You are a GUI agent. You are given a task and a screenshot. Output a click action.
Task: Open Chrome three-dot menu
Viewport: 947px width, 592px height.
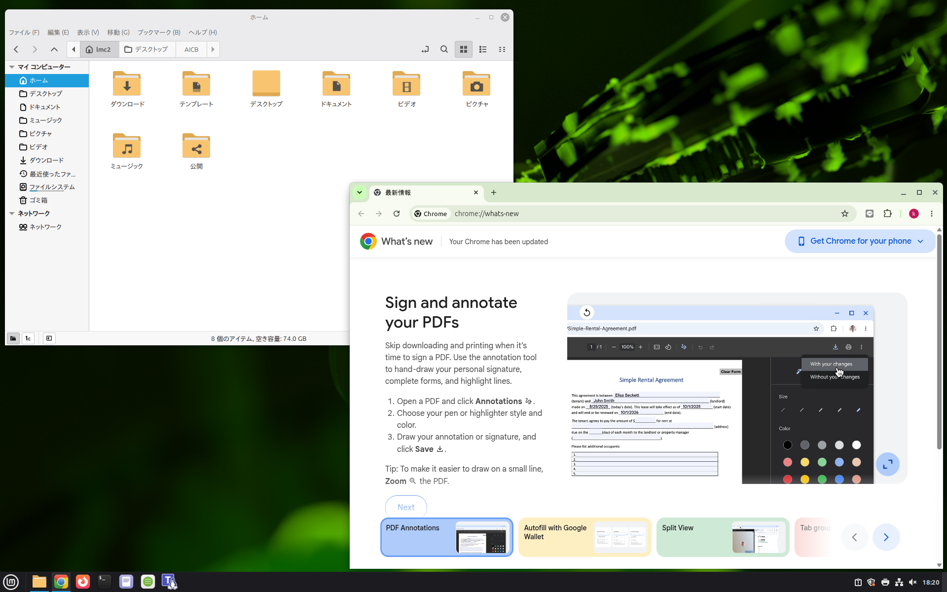point(932,214)
